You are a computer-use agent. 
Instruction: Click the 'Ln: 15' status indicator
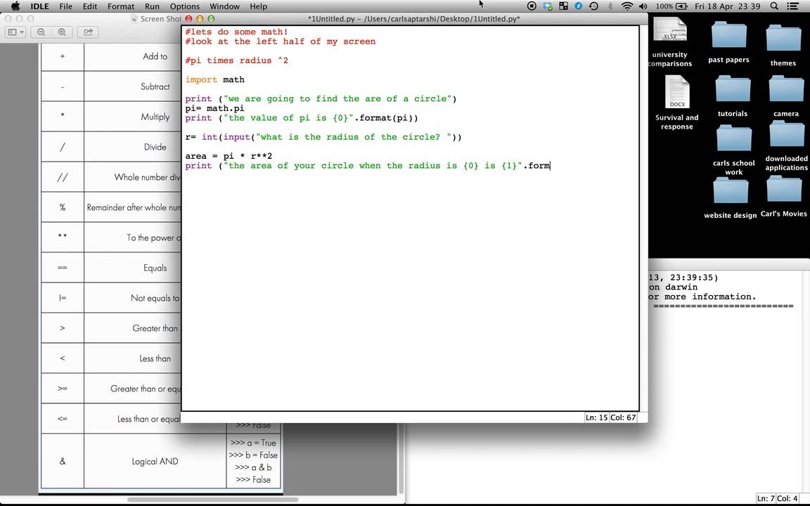click(596, 417)
